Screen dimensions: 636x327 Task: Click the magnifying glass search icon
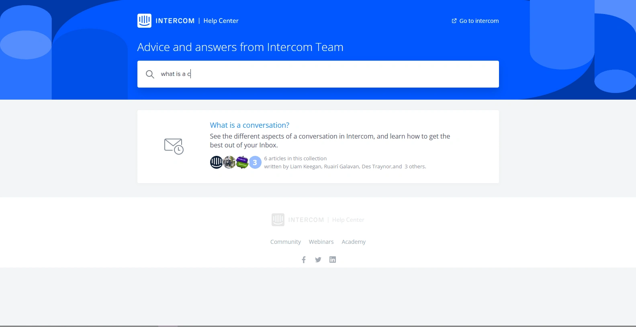click(x=150, y=74)
